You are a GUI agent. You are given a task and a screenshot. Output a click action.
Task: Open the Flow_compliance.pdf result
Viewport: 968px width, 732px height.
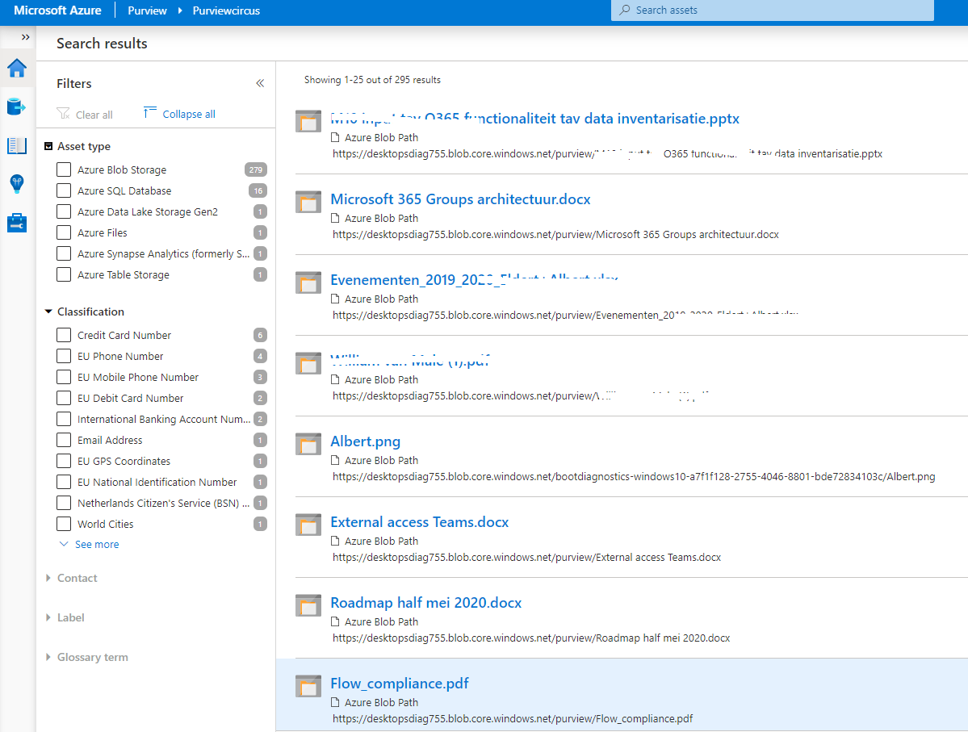399,684
